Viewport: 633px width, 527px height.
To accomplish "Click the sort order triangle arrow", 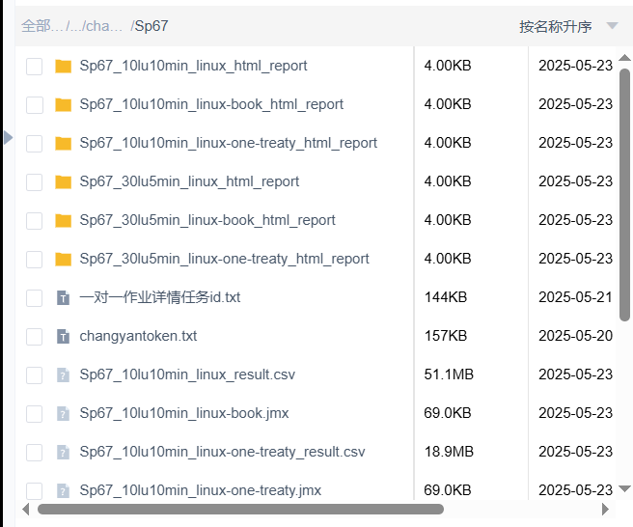I will 612,26.
